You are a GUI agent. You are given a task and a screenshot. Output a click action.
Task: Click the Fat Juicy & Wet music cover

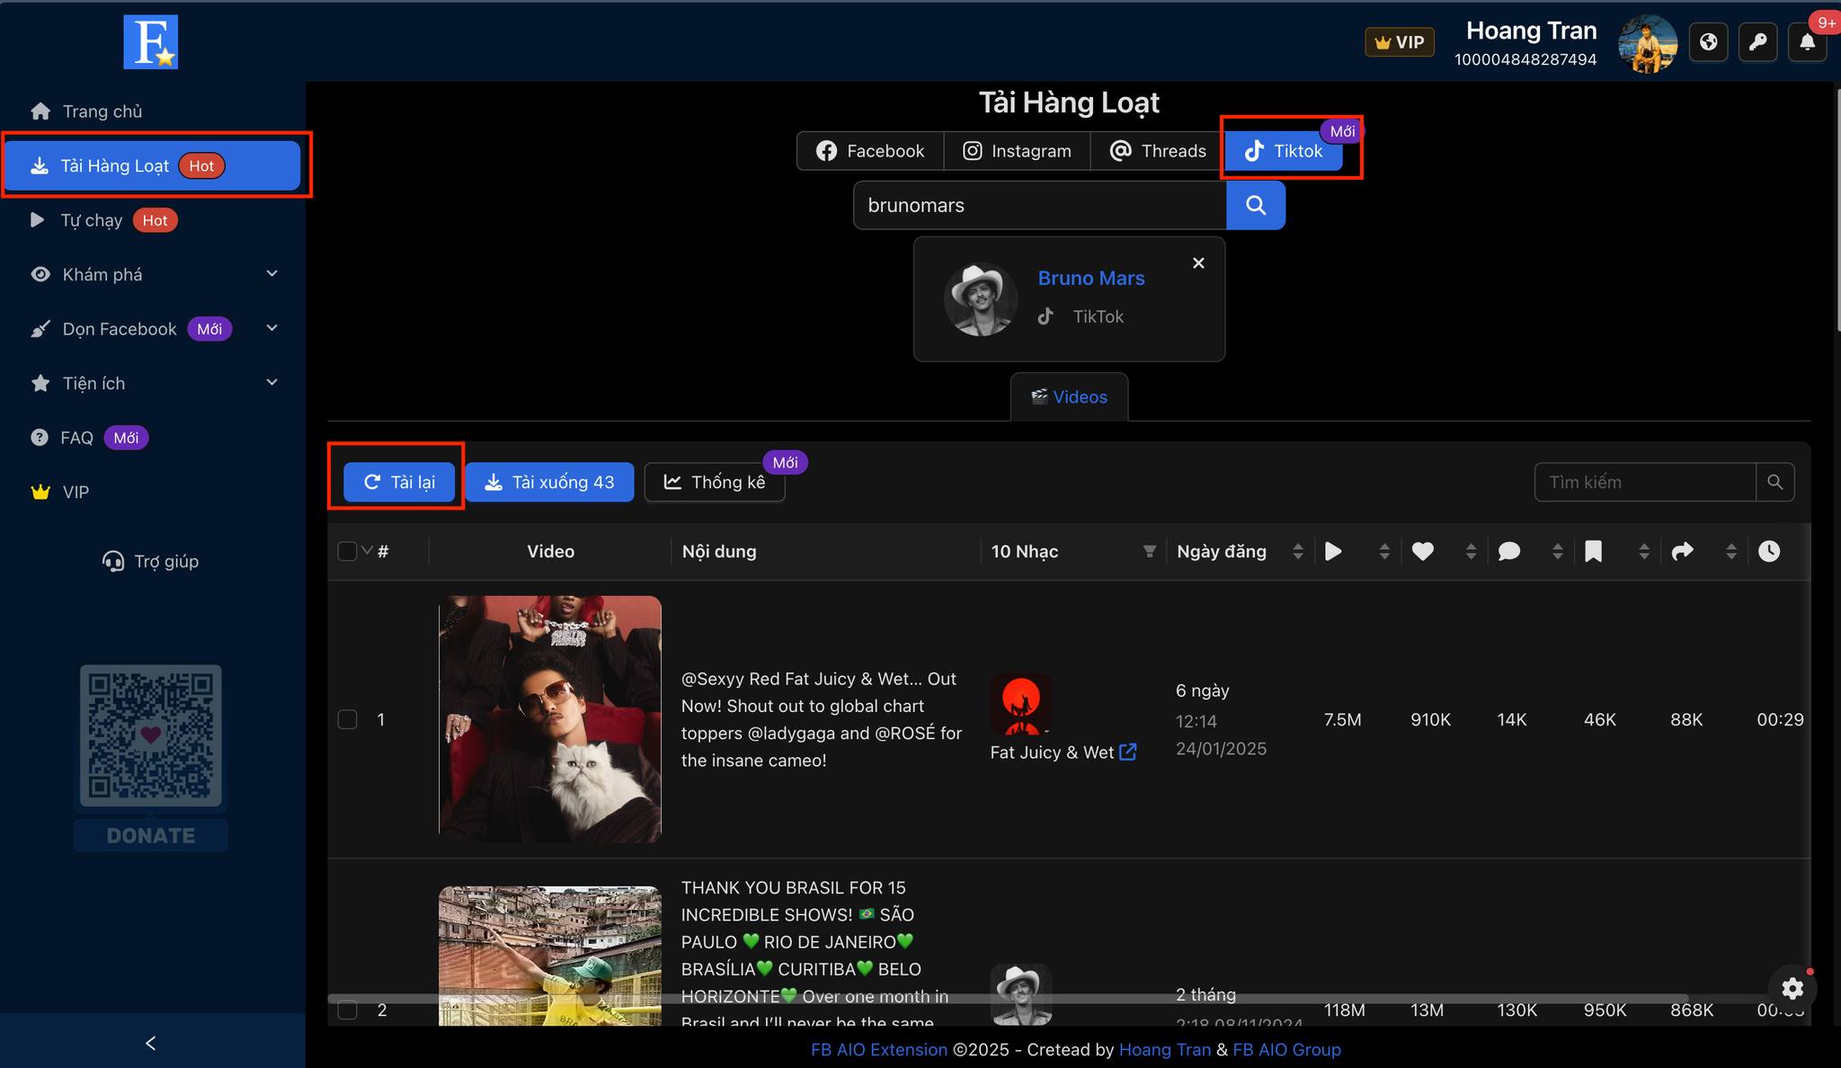click(1021, 704)
